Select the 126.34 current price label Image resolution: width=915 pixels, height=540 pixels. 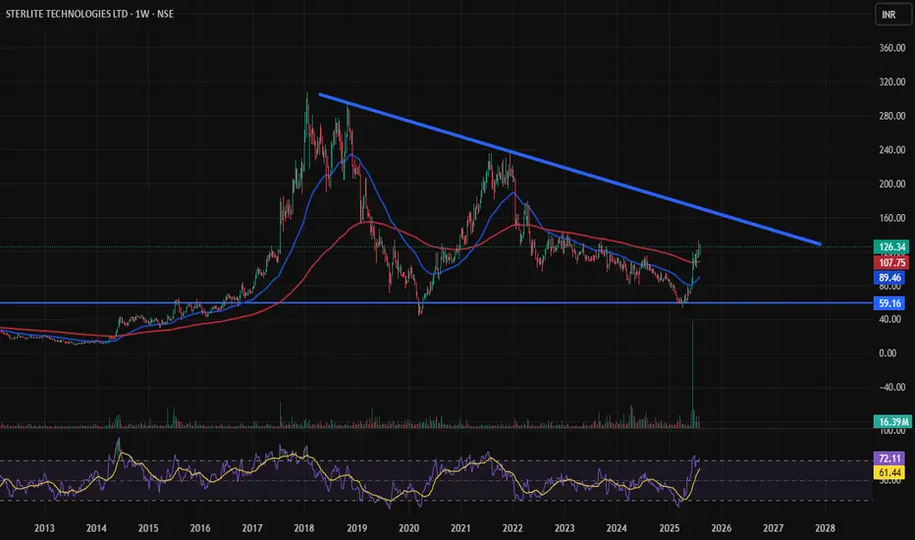point(891,247)
